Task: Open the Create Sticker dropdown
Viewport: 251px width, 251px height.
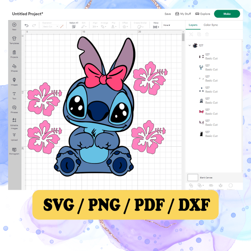Action: [x=140, y=27]
